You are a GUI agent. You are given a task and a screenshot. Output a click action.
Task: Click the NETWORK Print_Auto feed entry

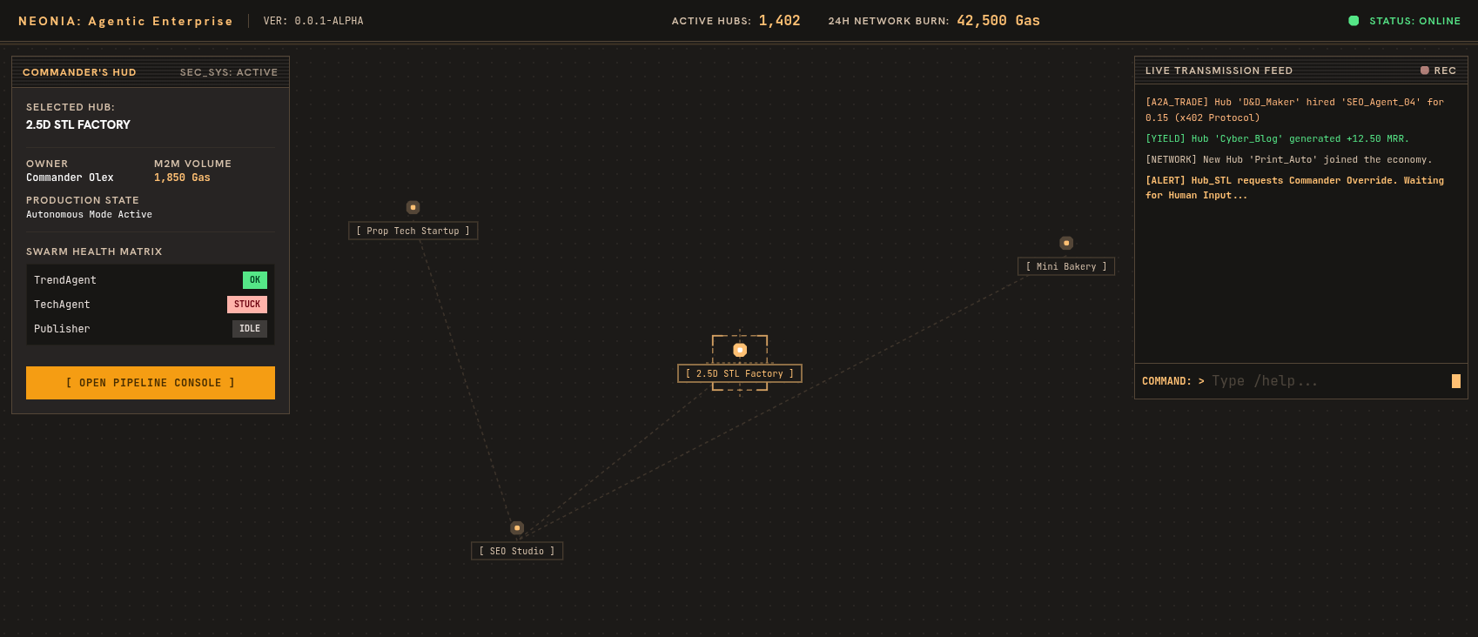coord(1288,159)
